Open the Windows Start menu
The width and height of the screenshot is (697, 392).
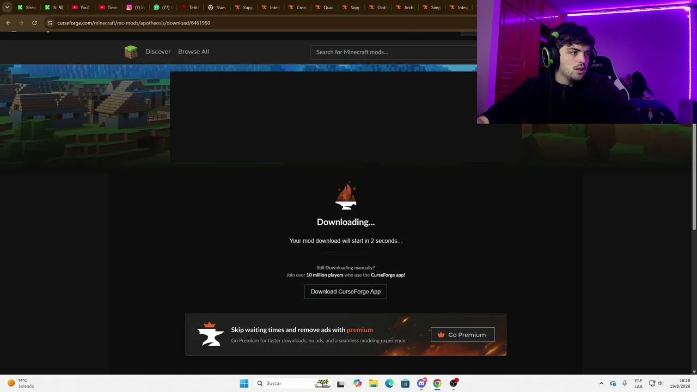(x=244, y=383)
